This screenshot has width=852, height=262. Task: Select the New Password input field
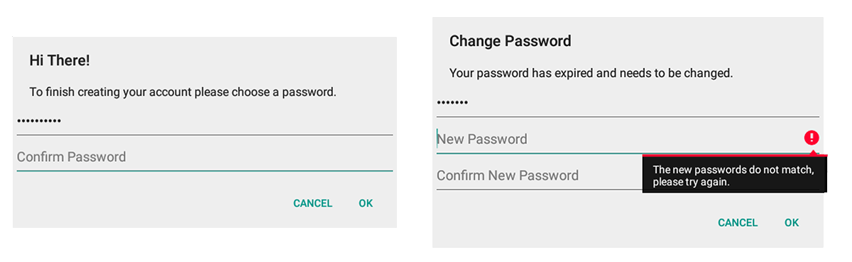(628, 138)
